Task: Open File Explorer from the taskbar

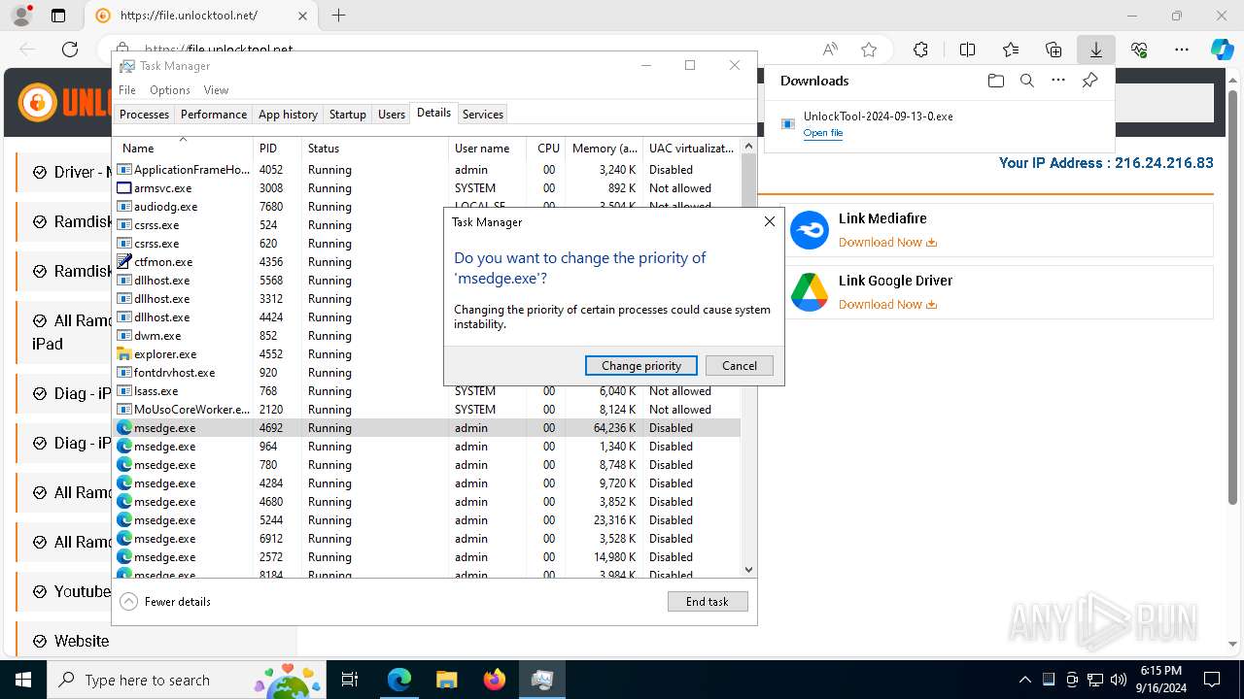Action: (447, 680)
